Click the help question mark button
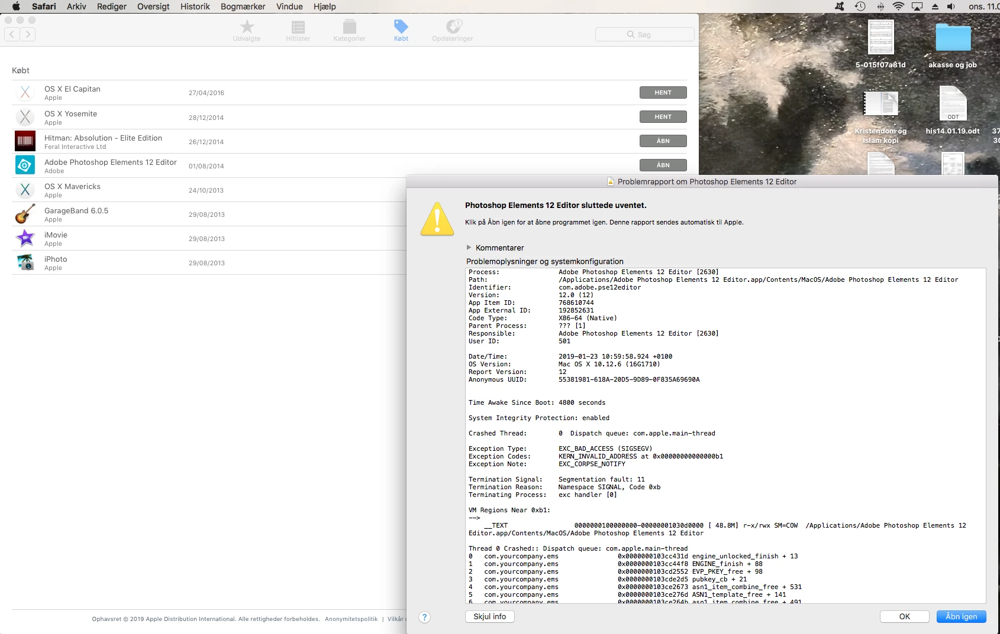Screen dimensions: 1000x634 [x=424, y=617]
